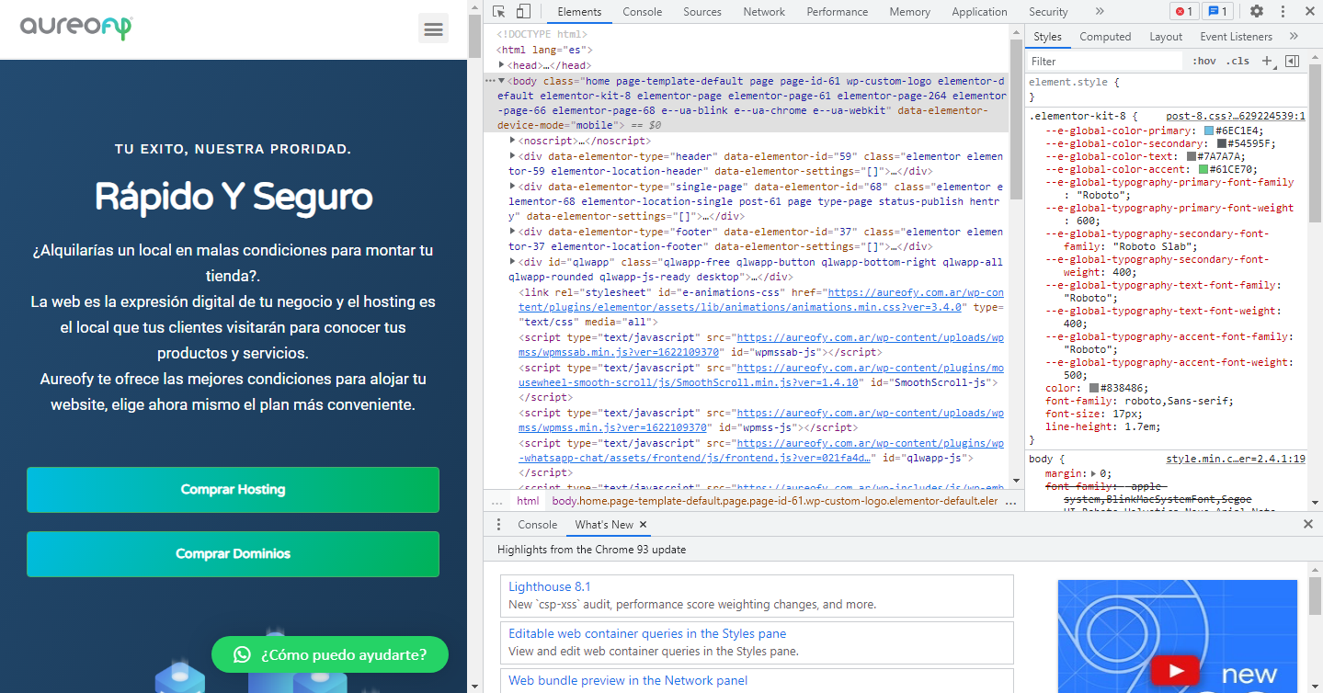Image resolution: width=1323 pixels, height=693 pixels.
Task: Click the Comprar Hosting button
Action: click(x=233, y=490)
